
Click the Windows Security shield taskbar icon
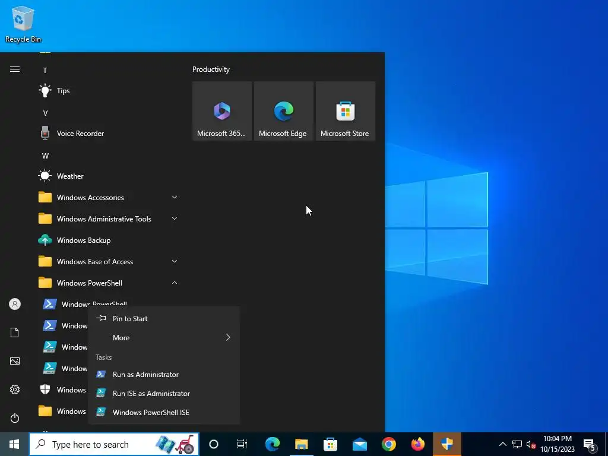coord(446,444)
